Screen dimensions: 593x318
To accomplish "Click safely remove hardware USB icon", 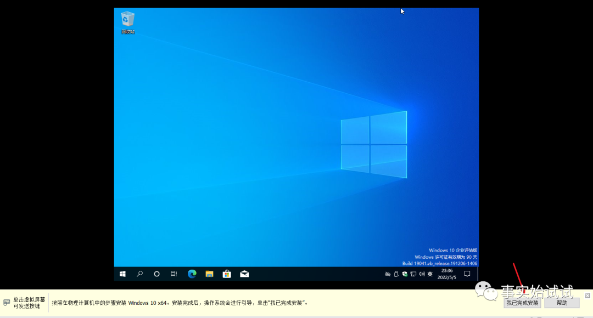I will [x=396, y=274].
